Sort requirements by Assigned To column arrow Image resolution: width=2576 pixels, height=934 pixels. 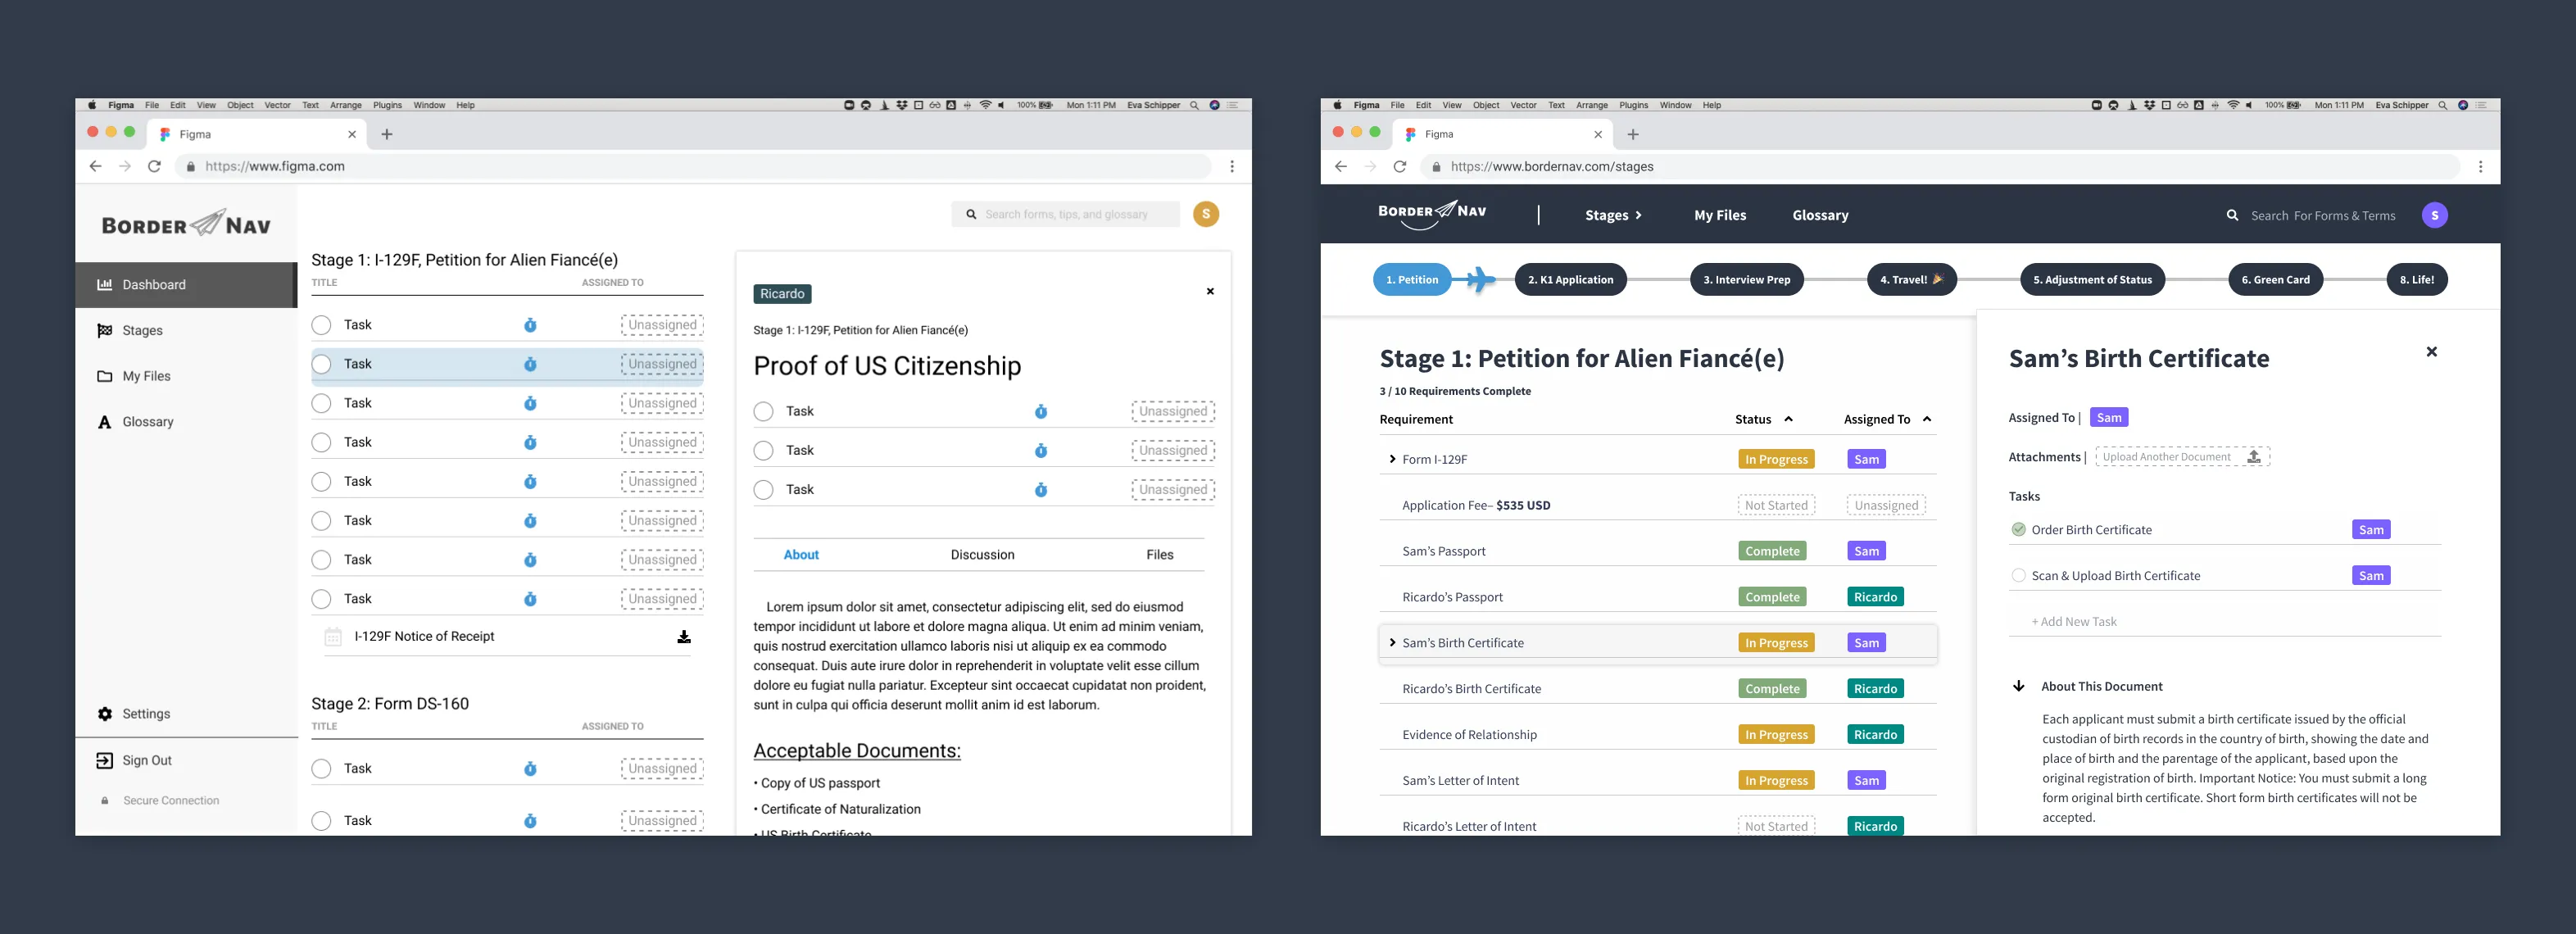tap(1927, 419)
